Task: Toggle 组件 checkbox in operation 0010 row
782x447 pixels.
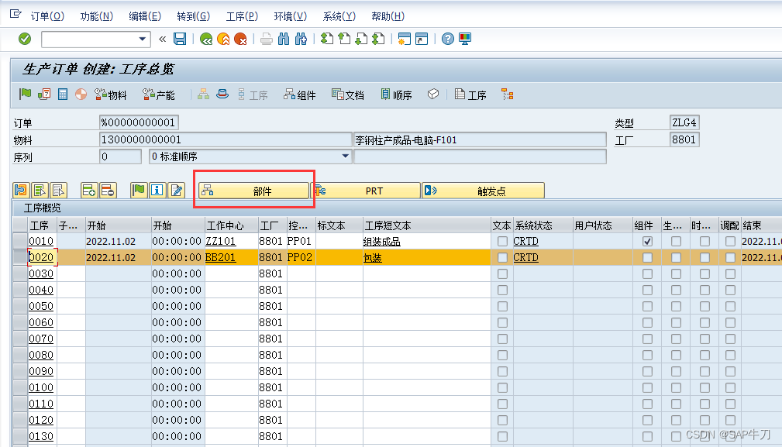Action: click(x=647, y=241)
